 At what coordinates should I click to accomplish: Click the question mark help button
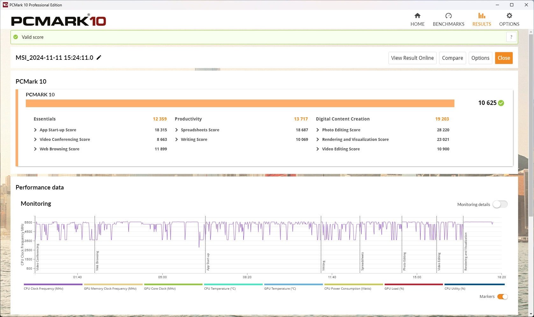click(511, 37)
